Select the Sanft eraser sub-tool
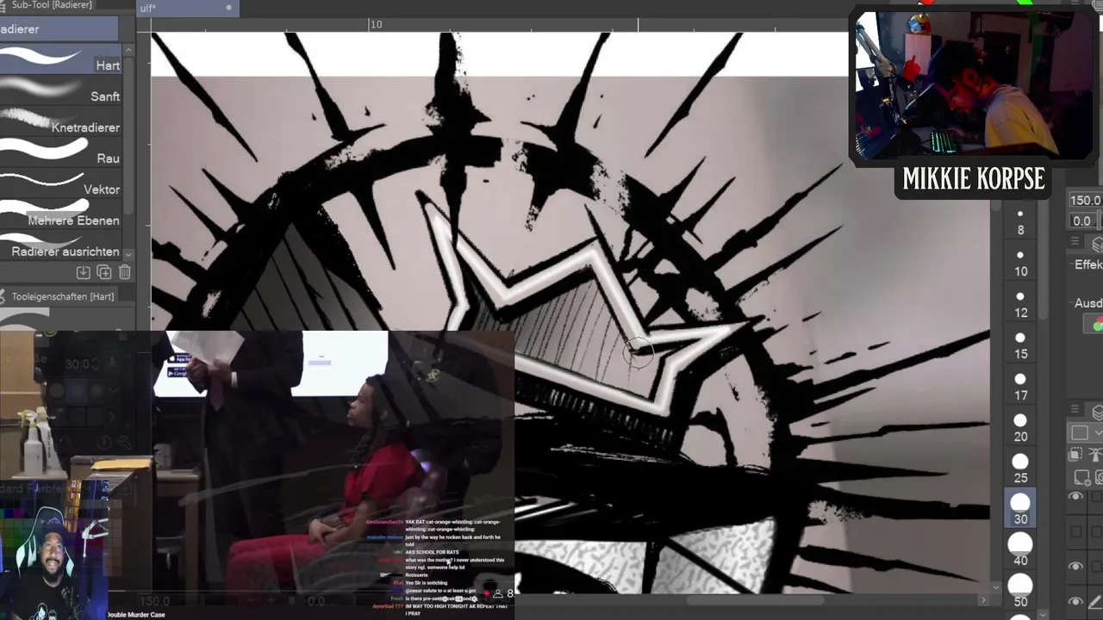The image size is (1103, 620). tap(60, 90)
